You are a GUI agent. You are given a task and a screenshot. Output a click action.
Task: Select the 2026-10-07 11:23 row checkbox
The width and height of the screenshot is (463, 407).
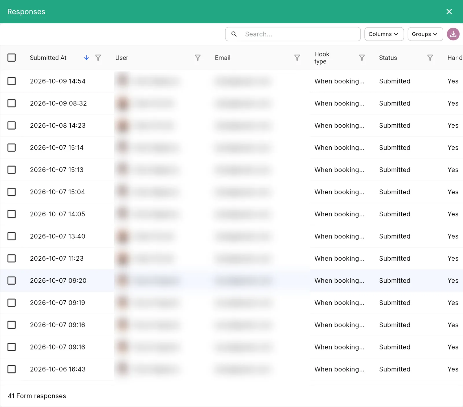(12, 258)
